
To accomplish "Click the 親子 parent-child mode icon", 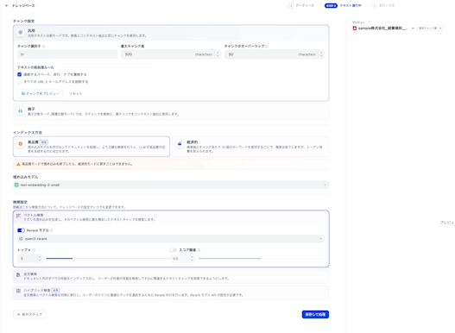I will pos(21,110).
